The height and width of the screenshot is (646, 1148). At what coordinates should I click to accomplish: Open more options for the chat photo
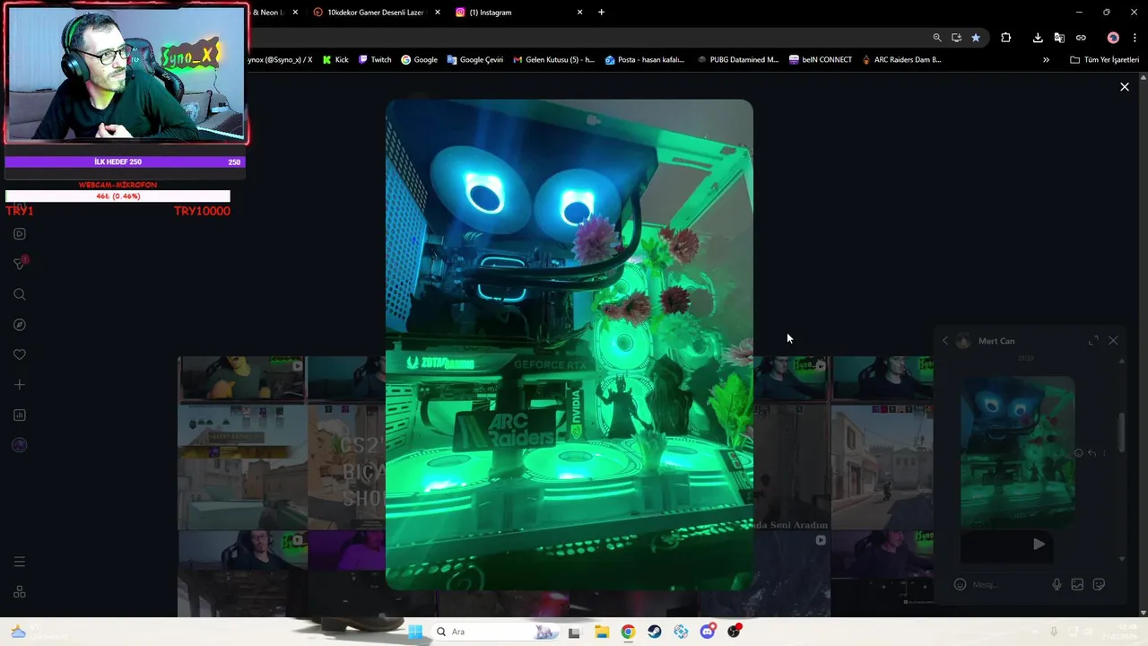pyautogui.click(x=1104, y=453)
